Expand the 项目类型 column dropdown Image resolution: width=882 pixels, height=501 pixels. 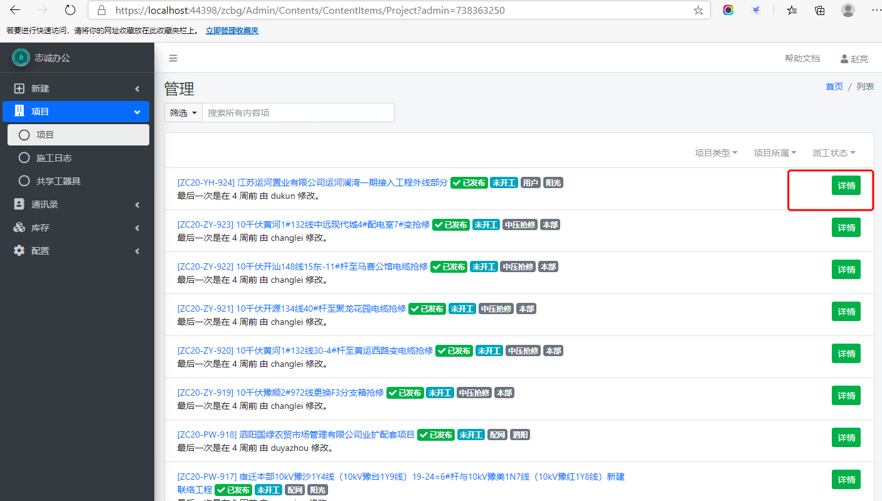(716, 152)
